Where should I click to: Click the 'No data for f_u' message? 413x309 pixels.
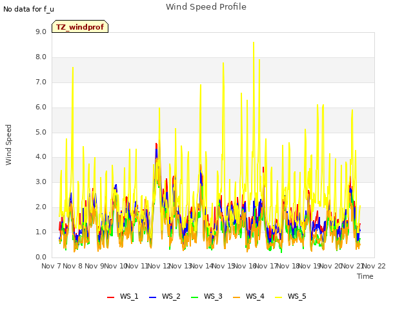click(x=28, y=9)
